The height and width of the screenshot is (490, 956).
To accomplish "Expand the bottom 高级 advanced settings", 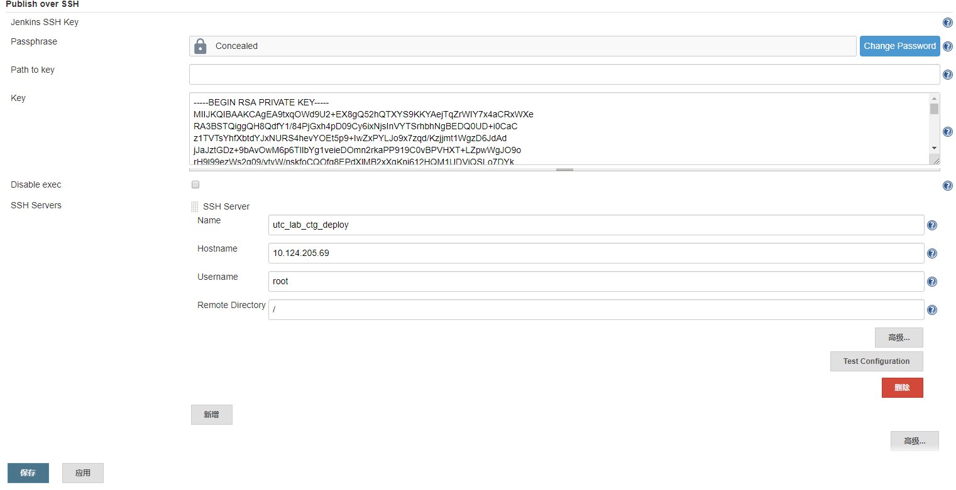I will 915,441.
